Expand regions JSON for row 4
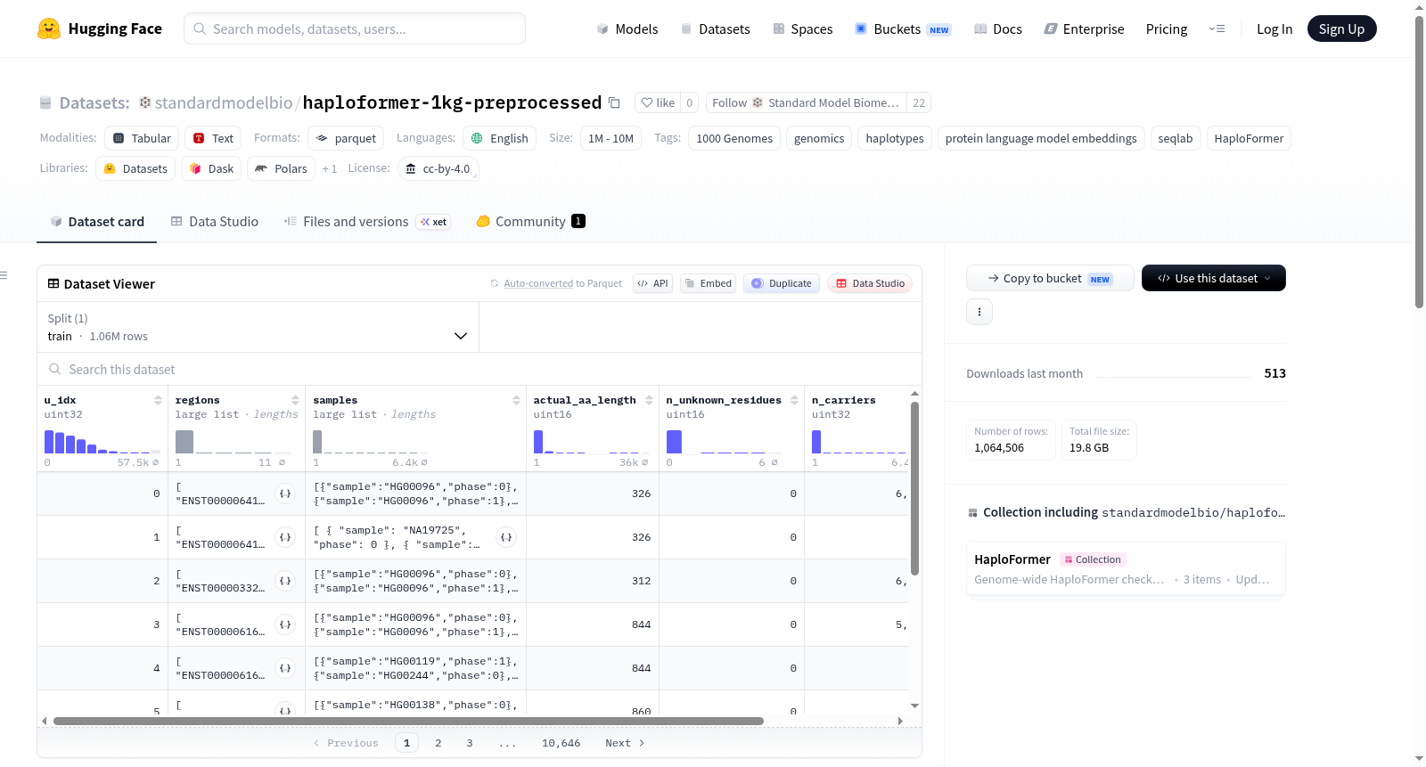 pyautogui.click(x=285, y=668)
